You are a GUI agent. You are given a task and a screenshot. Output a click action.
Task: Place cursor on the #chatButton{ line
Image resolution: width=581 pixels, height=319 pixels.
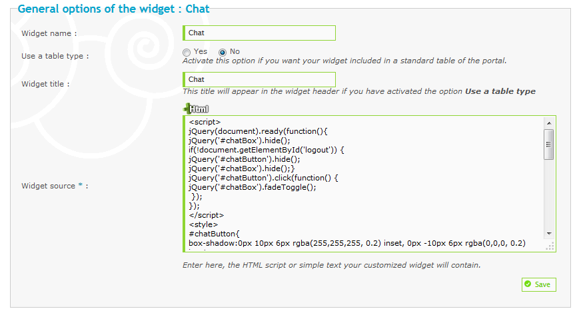[214, 234]
